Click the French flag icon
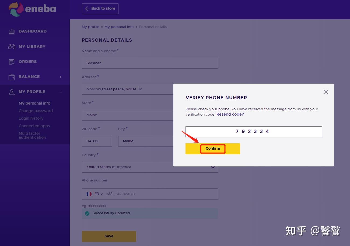 tap(89, 194)
